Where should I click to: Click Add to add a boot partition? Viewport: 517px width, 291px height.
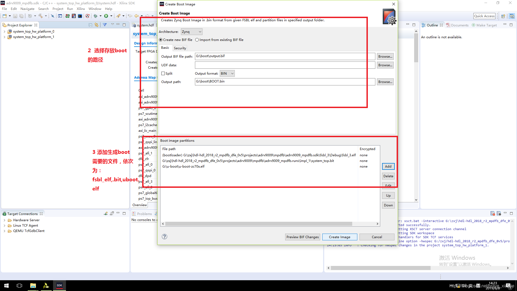click(x=388, y=167)
